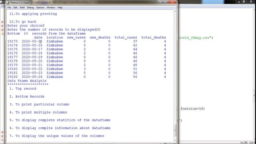256x144 pixels.
Task: Click '11.To applying pivoting' line
Action: click(x=33, y=14)
